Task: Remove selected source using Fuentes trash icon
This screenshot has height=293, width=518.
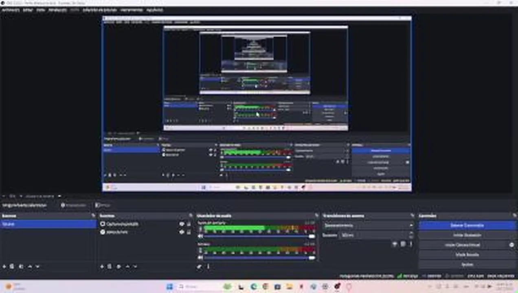Action: coord(110,267)
